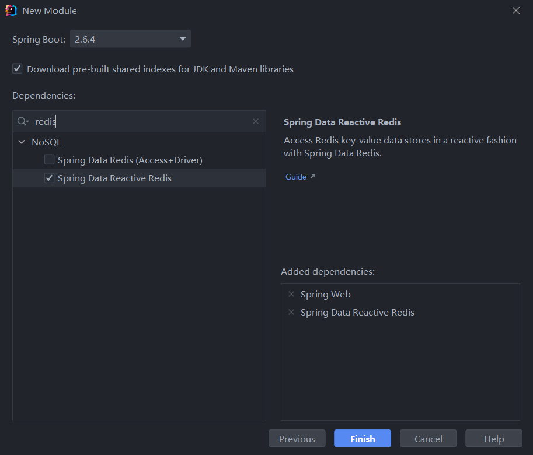This screenshot has width=533, height=455.
Task: Click the external arrow icon beside Guide
Action: coord(313,176)
